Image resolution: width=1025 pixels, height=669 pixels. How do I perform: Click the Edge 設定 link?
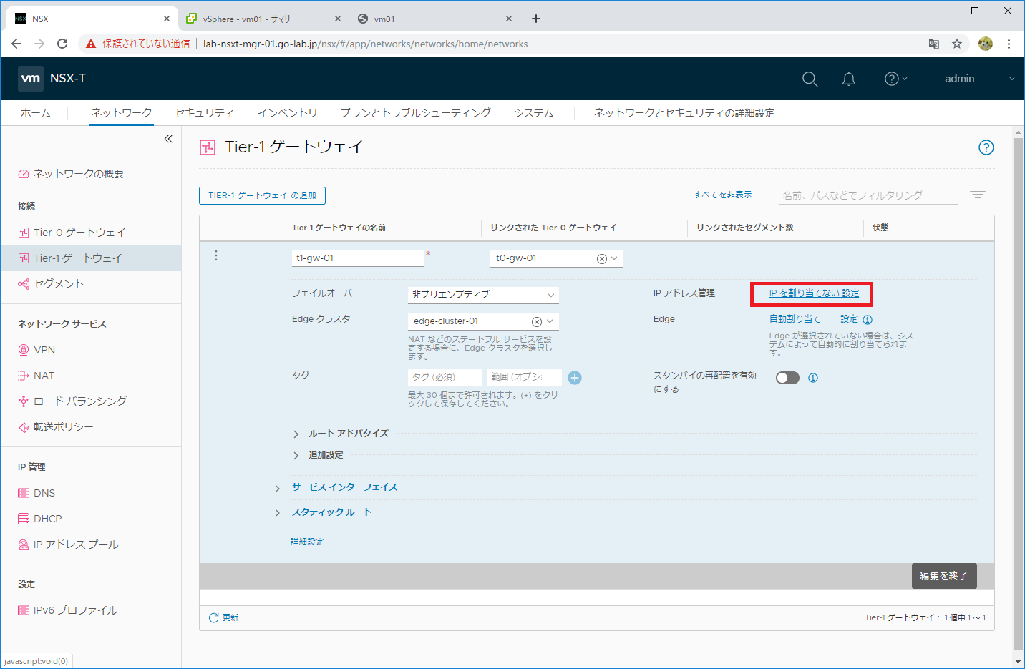click(849, 319)
